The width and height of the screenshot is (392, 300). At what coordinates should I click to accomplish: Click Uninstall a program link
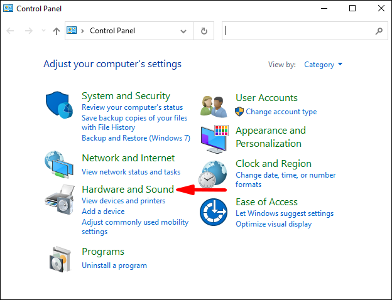[x=114, y=265]
